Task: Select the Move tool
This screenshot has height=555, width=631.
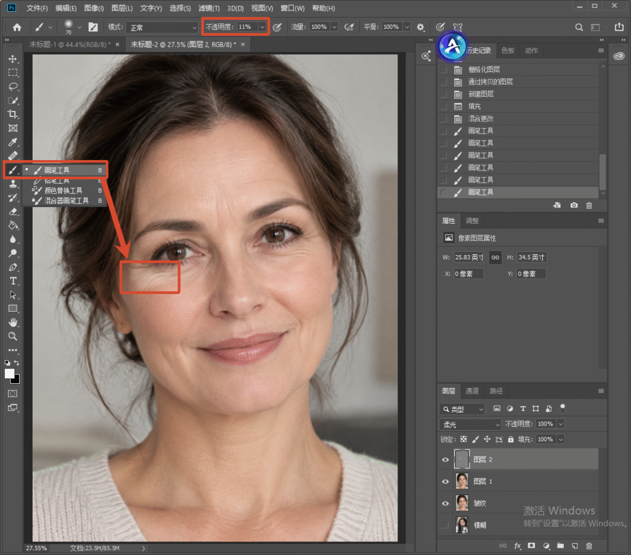Action: coord(13,59)
